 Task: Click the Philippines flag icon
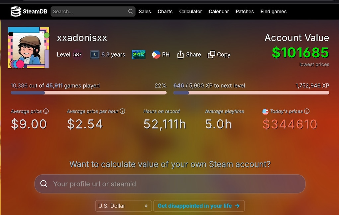pyautogui.click(x=156, y=55)
